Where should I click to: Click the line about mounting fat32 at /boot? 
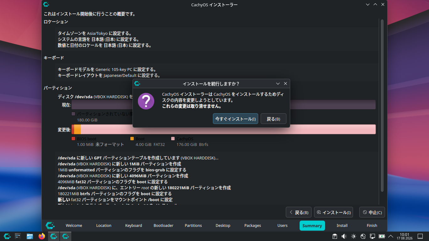115,200
